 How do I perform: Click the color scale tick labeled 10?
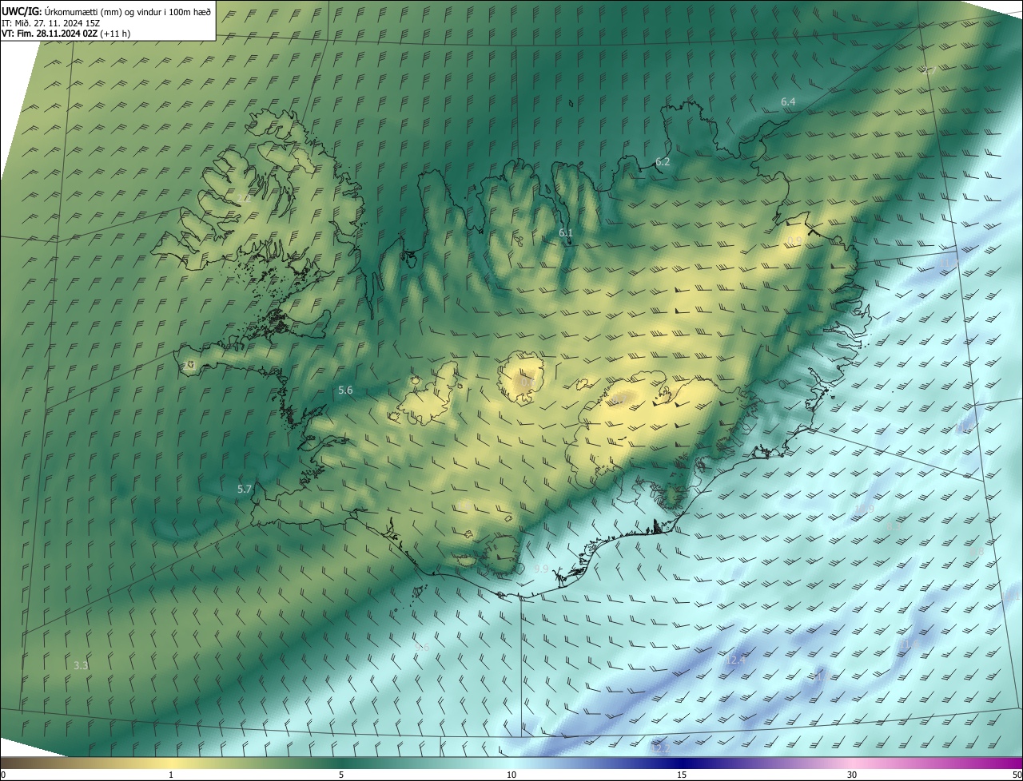tap(511, 775)
